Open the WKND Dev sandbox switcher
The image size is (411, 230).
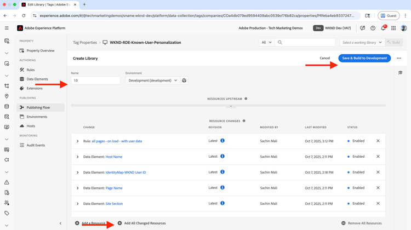click(332, 28)
